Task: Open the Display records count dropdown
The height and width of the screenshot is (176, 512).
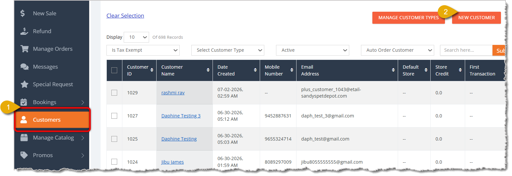Action: pyautogui.click(x=136, y=37)
